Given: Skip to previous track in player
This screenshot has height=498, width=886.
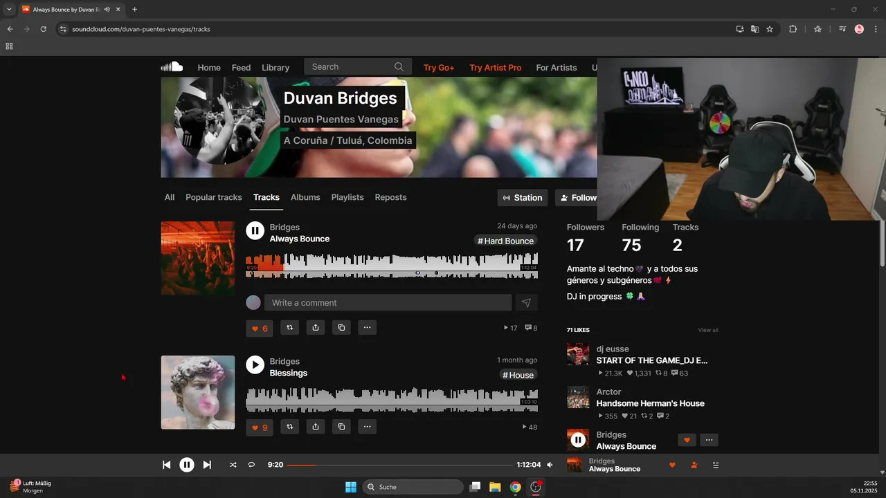Looking at the screenshot, I should (166, 465).
